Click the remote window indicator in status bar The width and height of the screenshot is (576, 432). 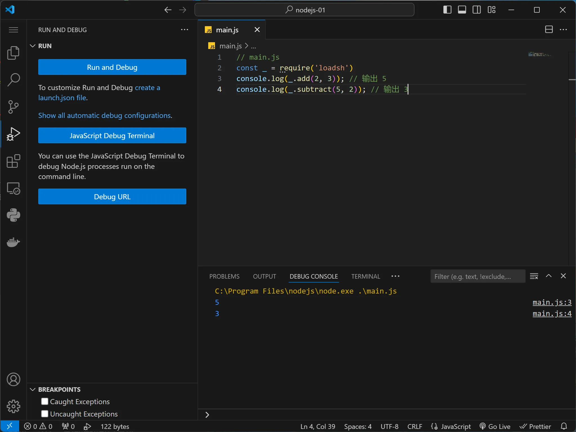(10, 426)
